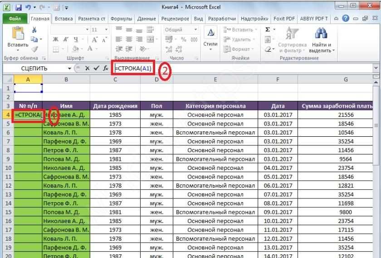Toggle Bold (Ж) formatting

click(55, 40)
